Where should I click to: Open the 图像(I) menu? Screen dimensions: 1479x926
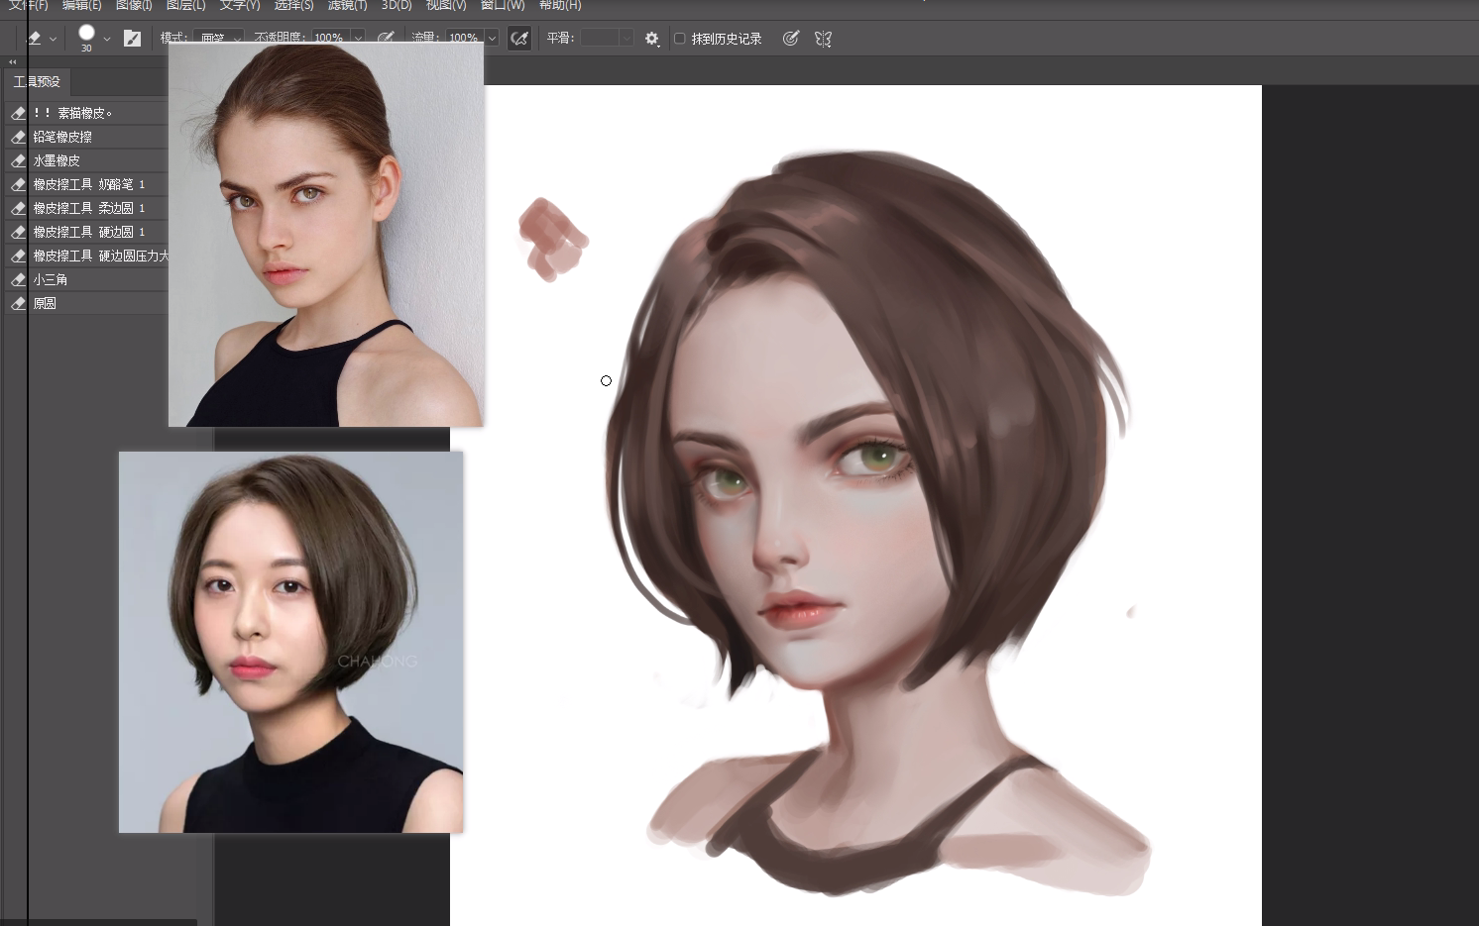click(134, 5)
